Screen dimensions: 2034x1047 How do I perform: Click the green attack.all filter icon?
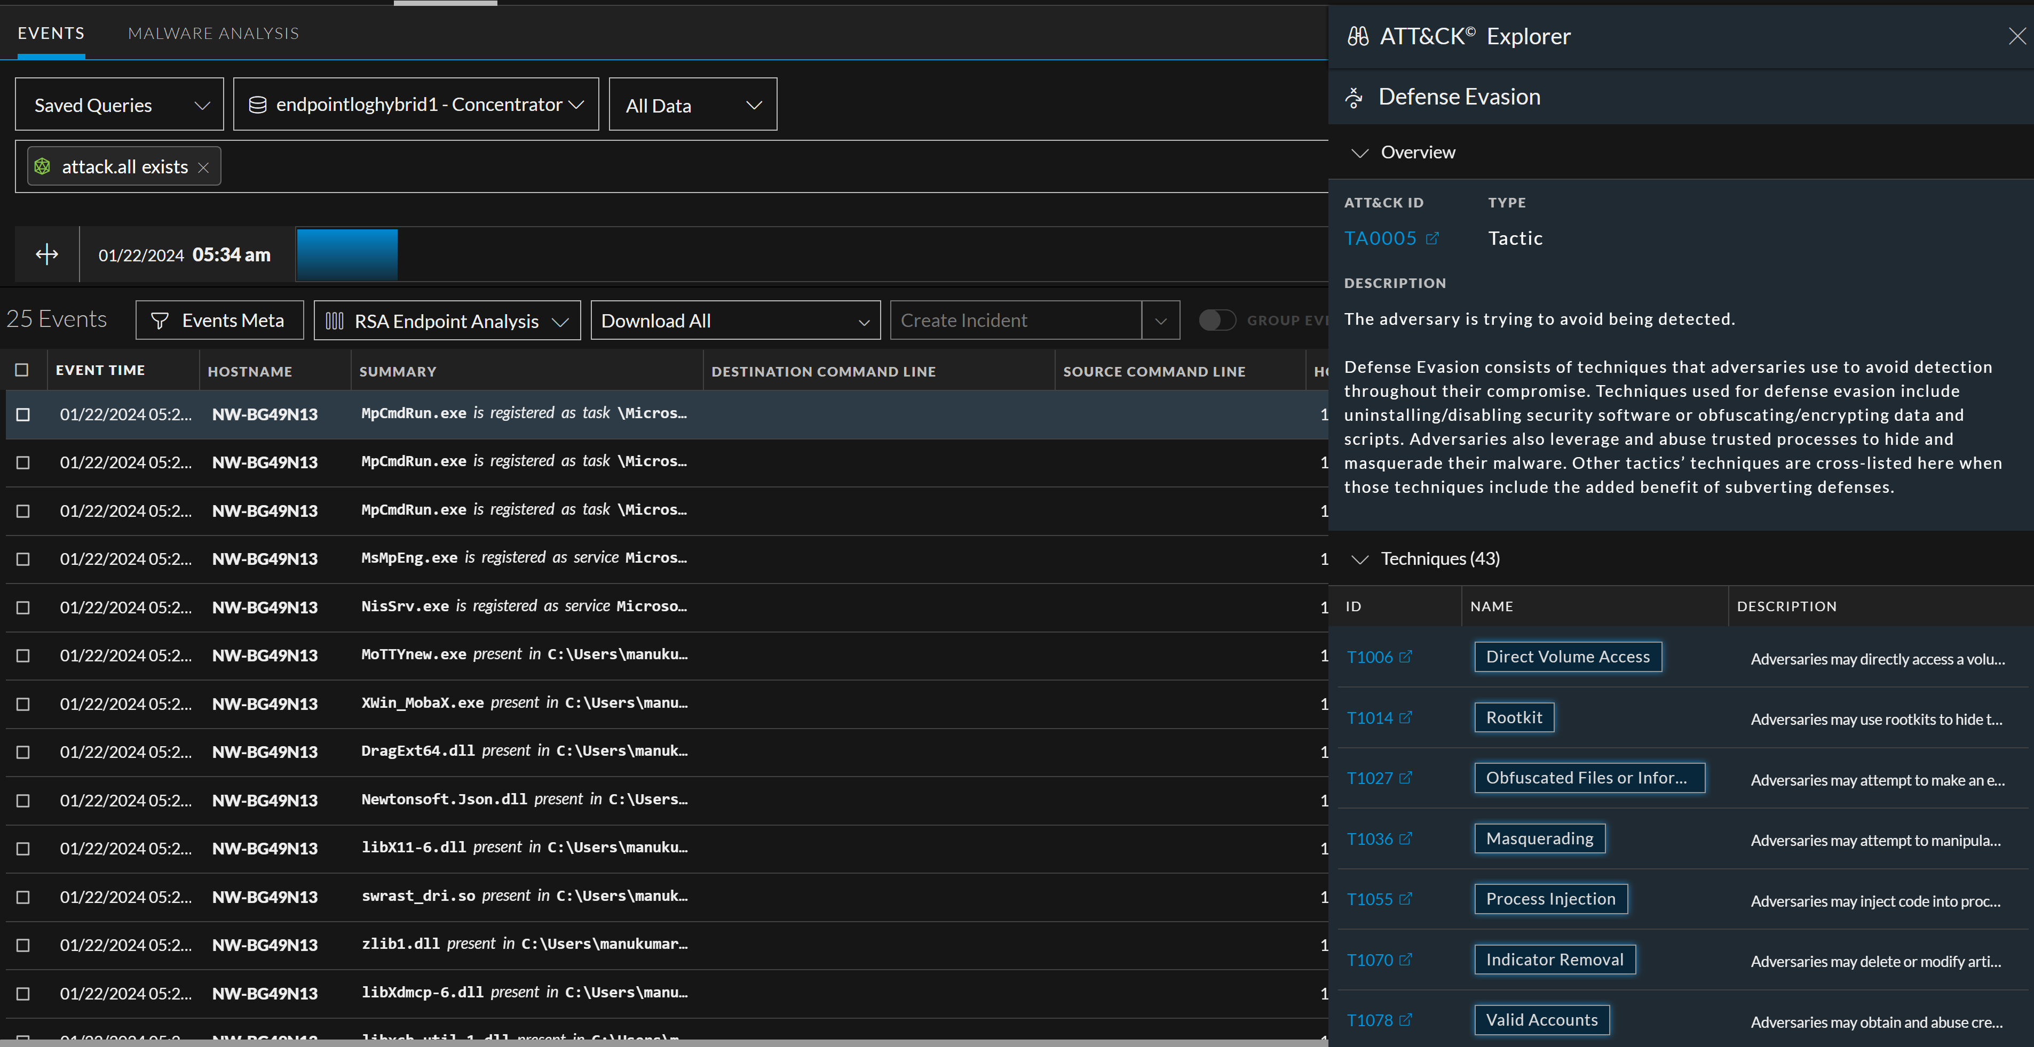point(43,166)
